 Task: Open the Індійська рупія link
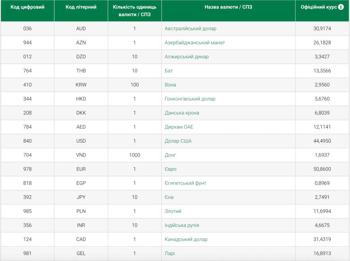[182, 225]
